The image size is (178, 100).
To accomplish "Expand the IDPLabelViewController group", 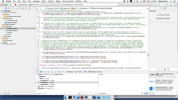I will coord(4,16).
